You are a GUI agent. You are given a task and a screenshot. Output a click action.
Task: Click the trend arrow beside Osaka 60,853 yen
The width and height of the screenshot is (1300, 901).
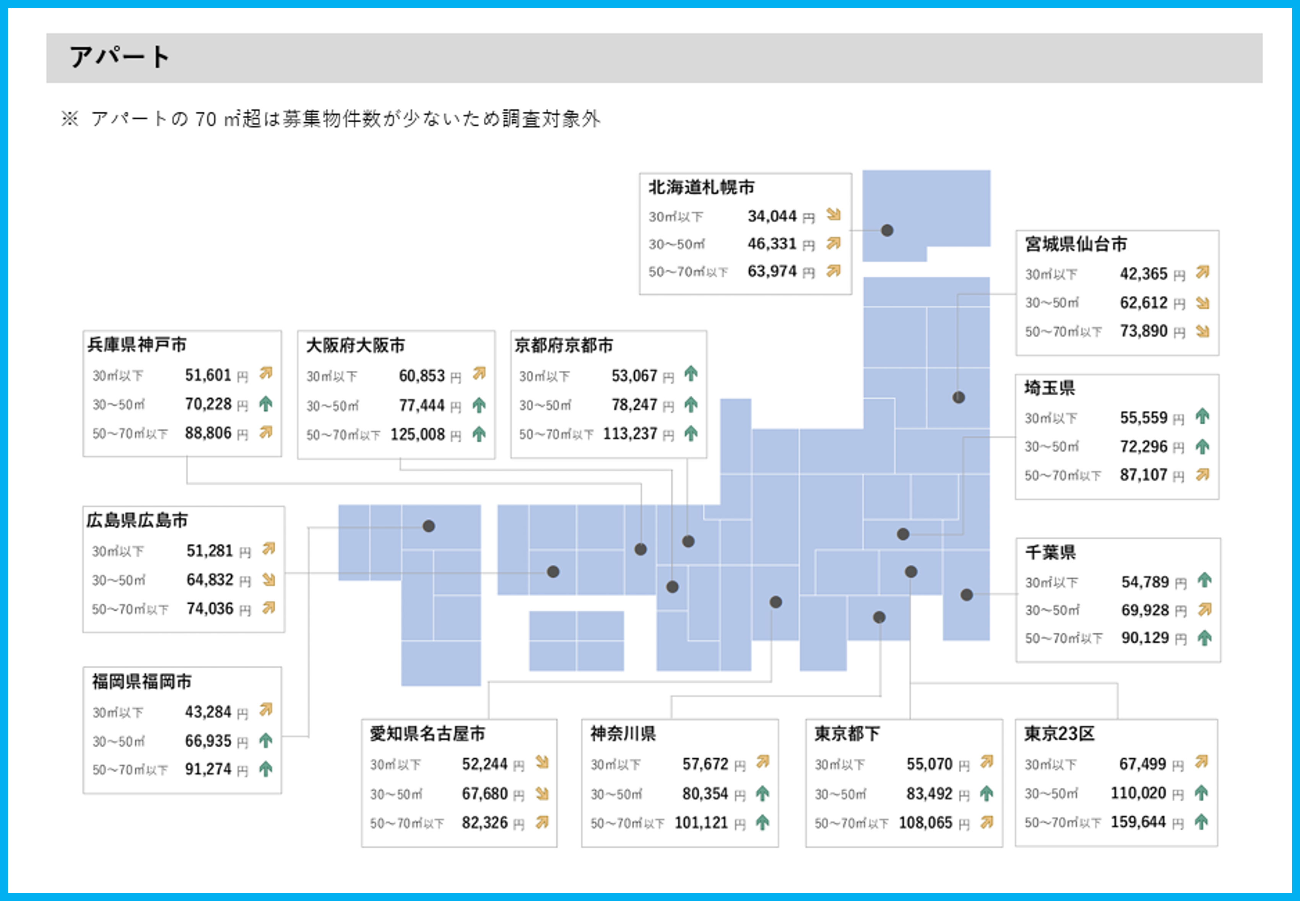tap(479, 373)
